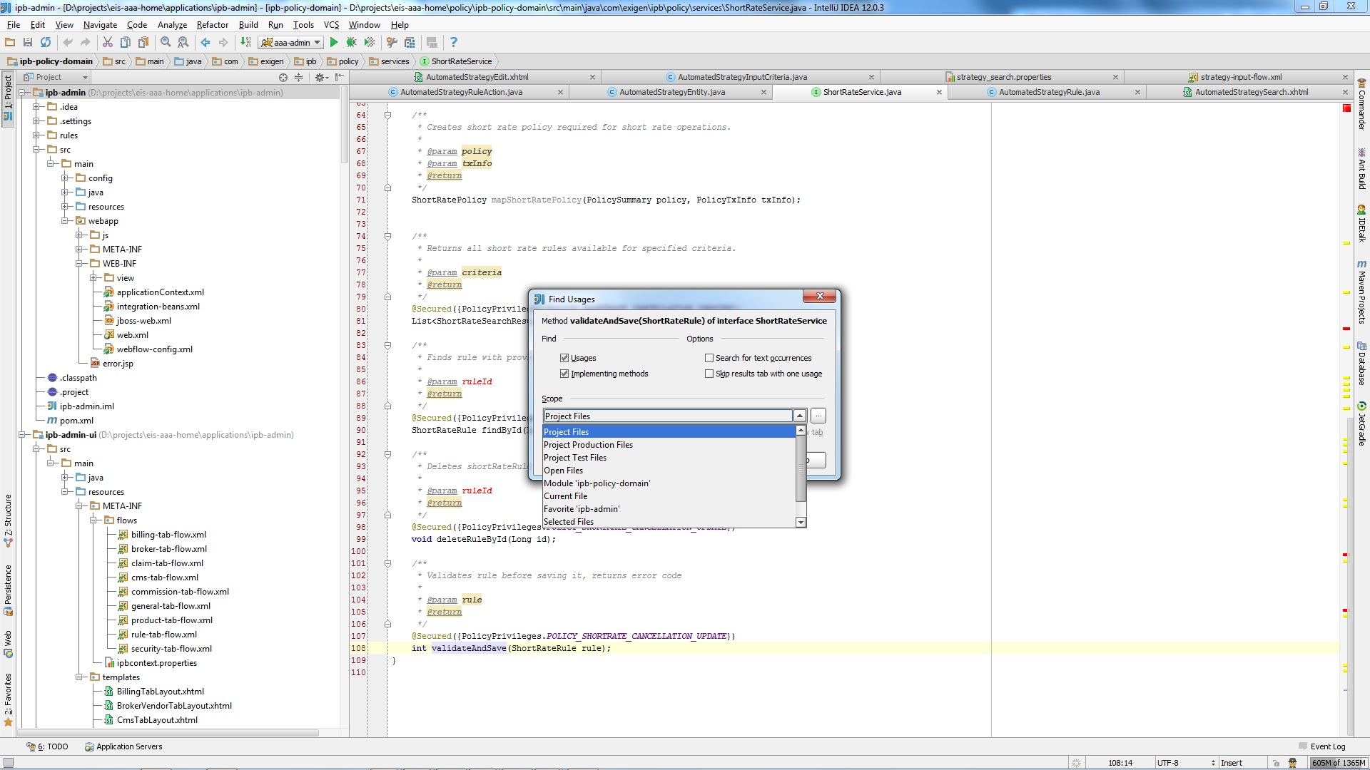Open Settings wrench icon
Screen dimensions: 1370x770
click(392, 43)
